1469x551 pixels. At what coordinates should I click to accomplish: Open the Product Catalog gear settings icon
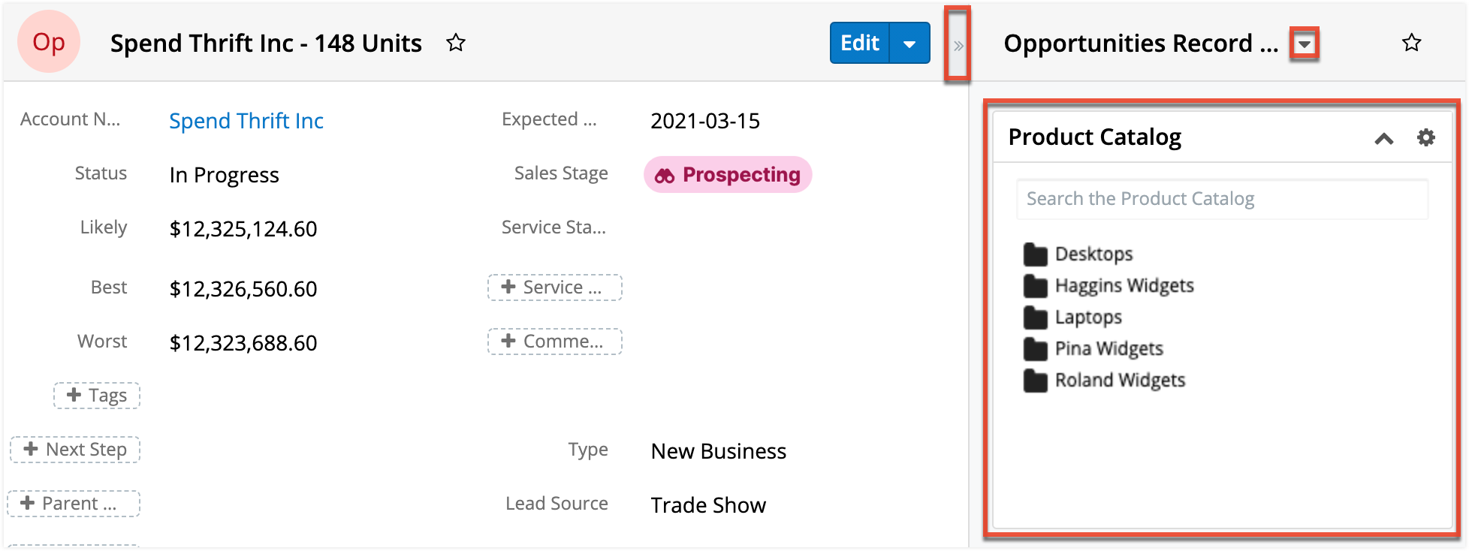point(1426,137)
